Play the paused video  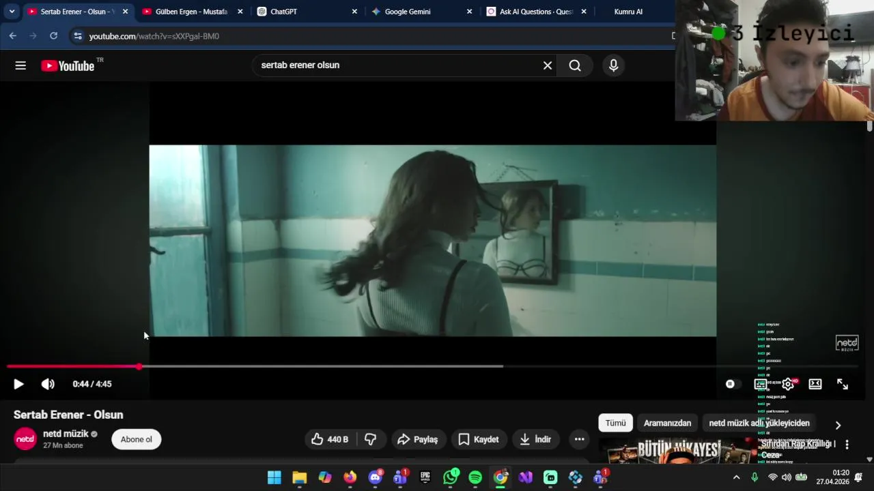(x=18, y=384)
